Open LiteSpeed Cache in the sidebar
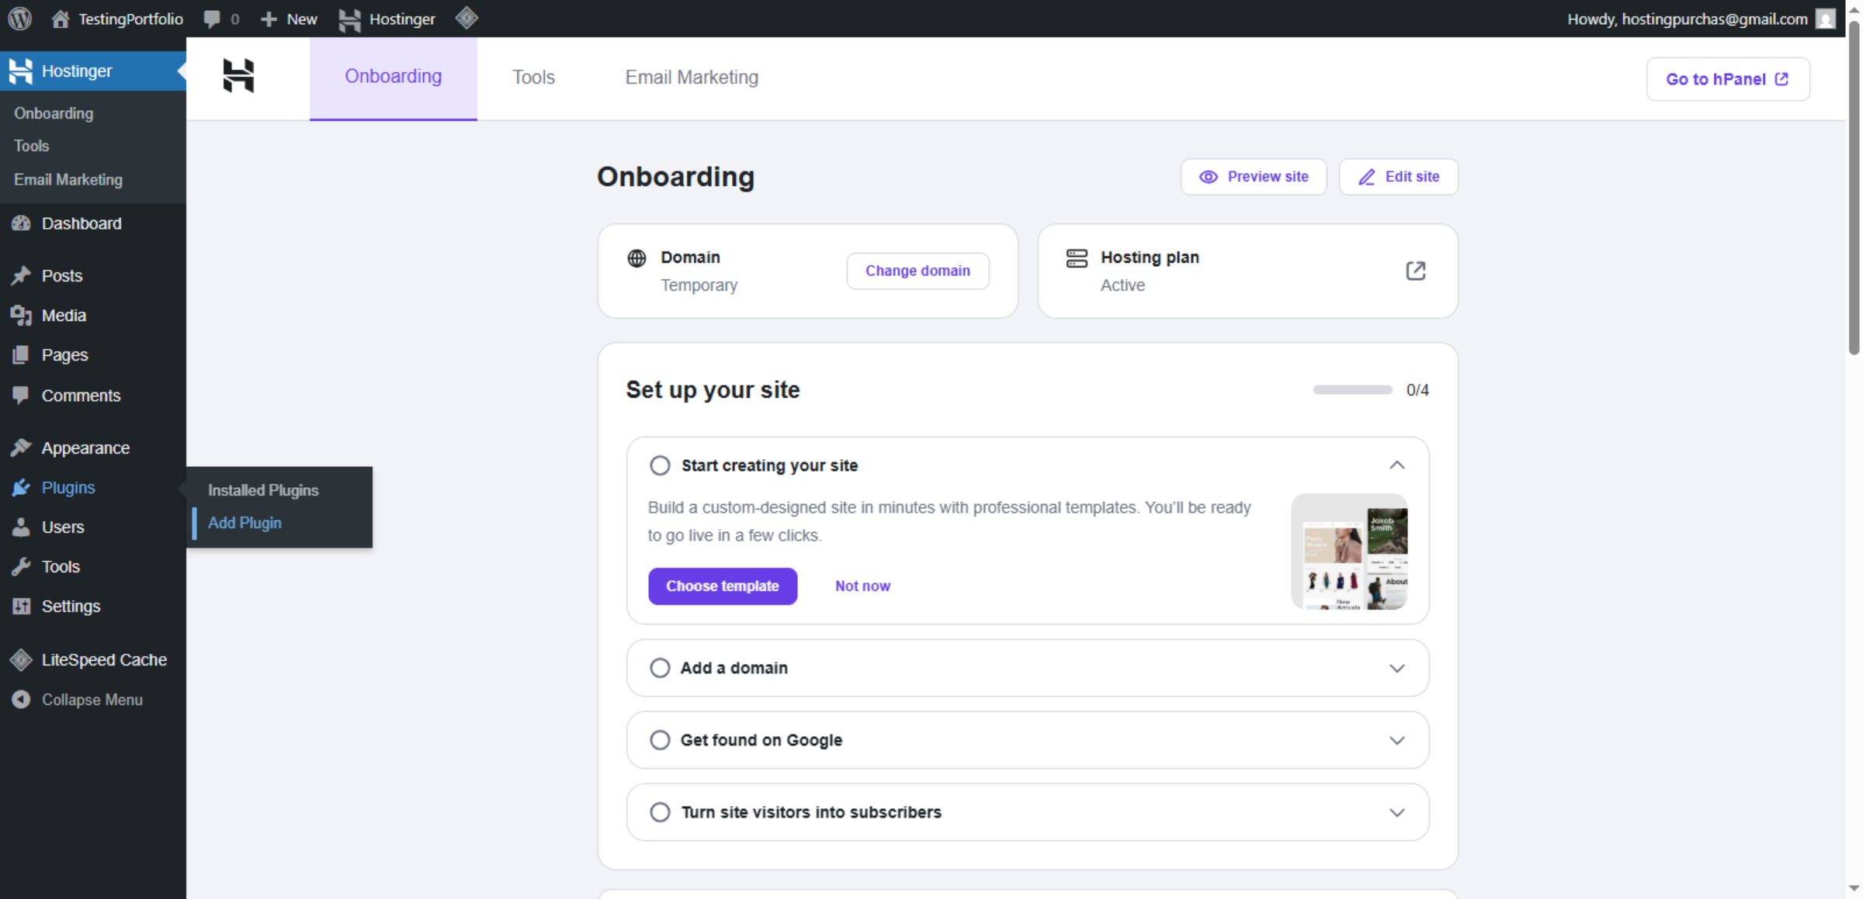 (104, 660)
